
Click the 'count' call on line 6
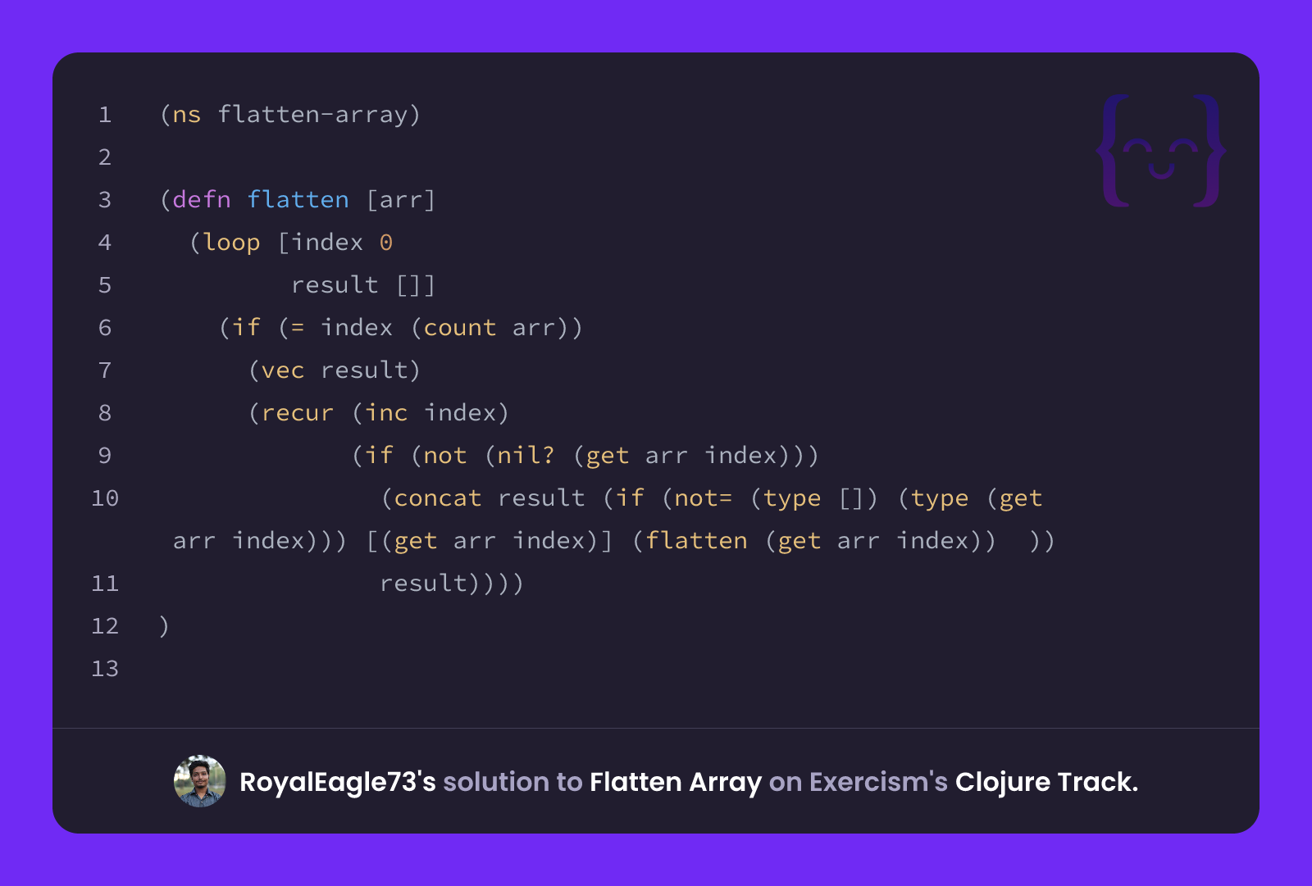pyautogui.click(x=460, y=328)
